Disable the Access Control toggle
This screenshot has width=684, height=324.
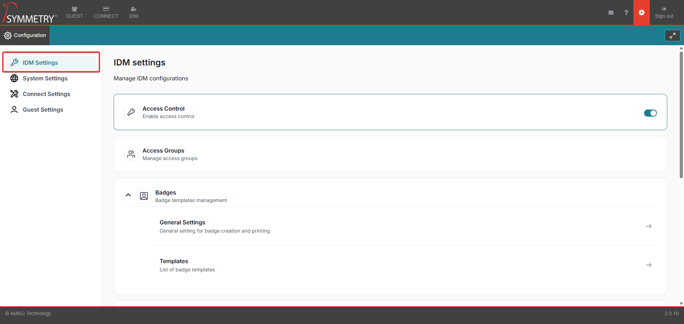(x=650, y=113)
